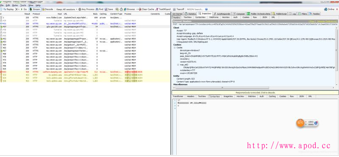
Task: Sort sessions by the Host column header
Action: click(60, 14)
